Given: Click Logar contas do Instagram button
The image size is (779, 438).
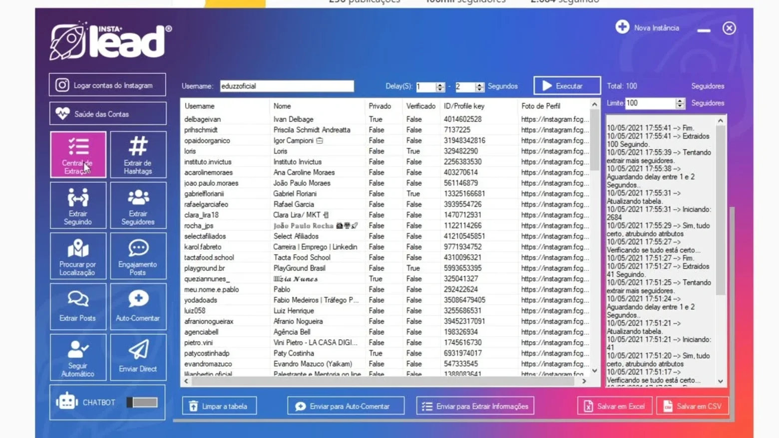Looking at the screenshot, I should (107, 85).
